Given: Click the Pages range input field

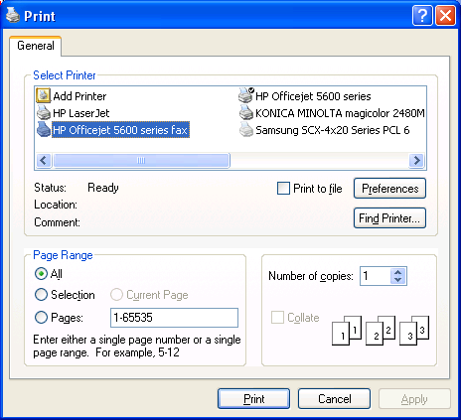Looking at the screenshot, I should point(174,318).
